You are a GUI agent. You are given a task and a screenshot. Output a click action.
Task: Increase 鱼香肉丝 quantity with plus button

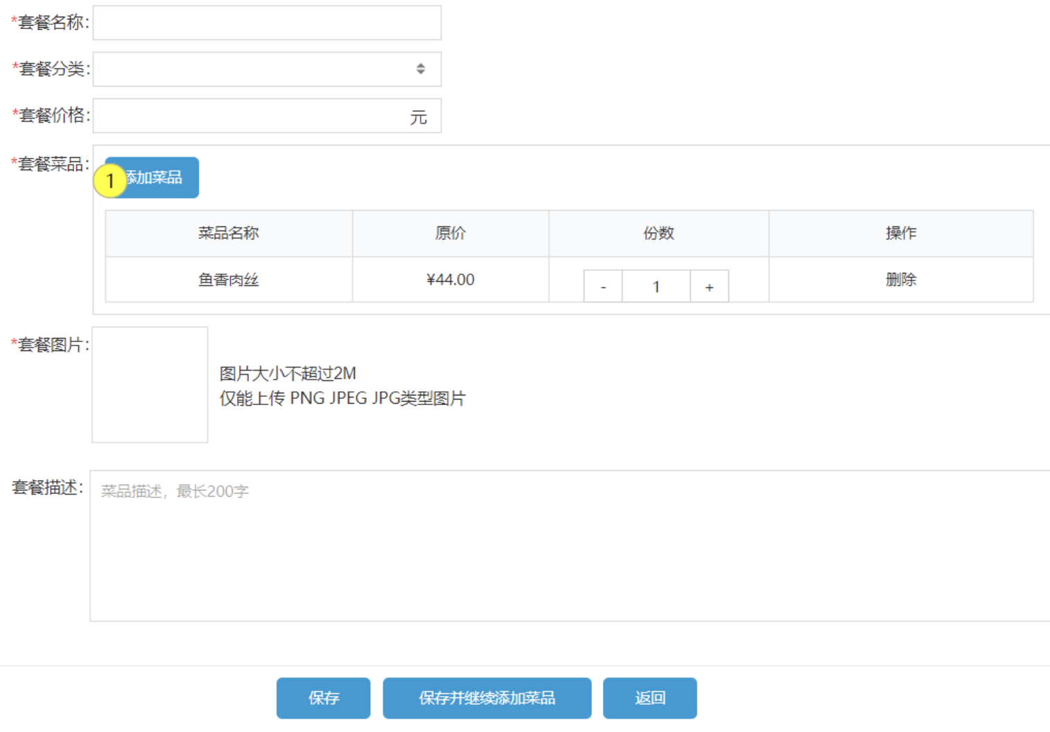pos(709,287)
